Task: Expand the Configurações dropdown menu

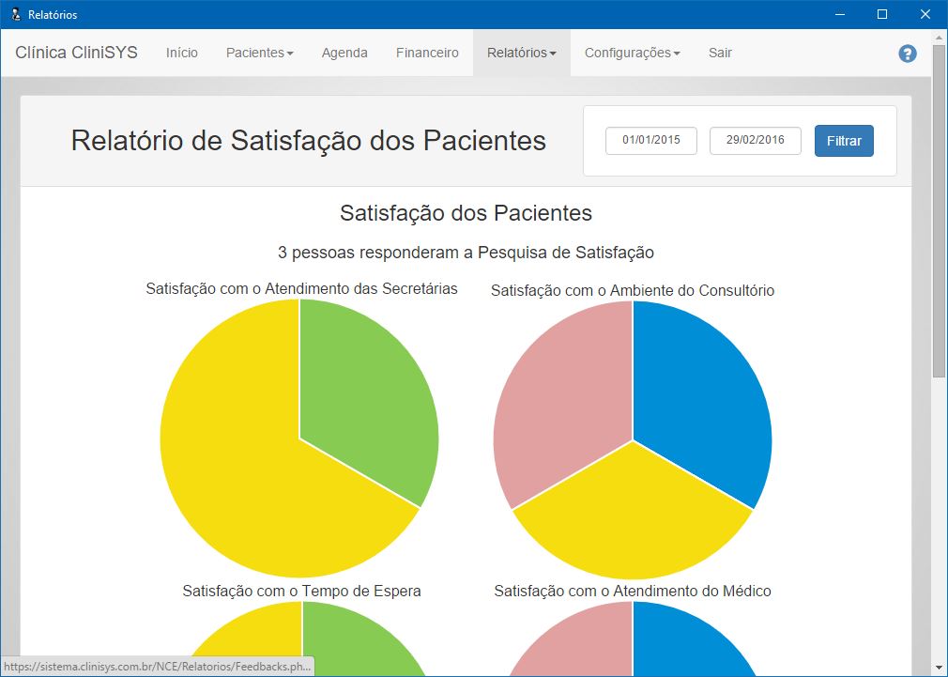Action: [631, 53]
